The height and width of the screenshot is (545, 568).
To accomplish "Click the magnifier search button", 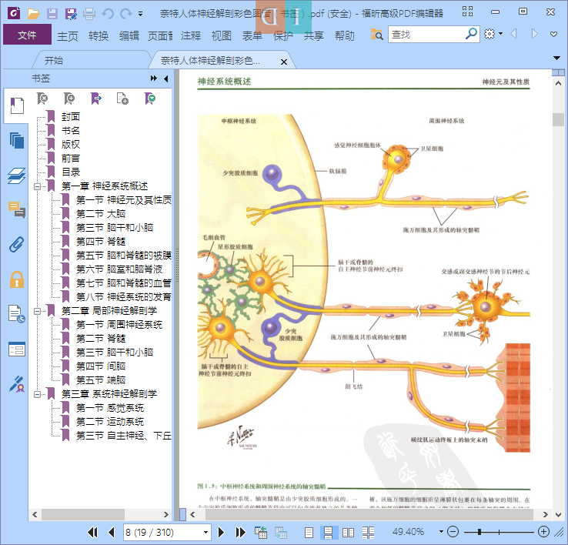I will [471, 34].
